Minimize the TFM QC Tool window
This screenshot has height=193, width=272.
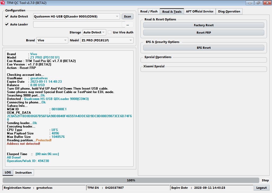point(250,3)
